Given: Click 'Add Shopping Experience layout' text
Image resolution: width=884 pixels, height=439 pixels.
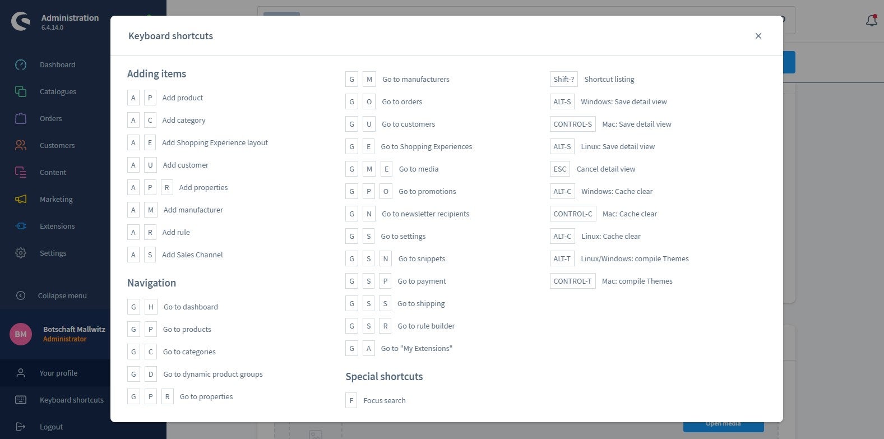Looking at the screenshot, I should pos(215,142).
